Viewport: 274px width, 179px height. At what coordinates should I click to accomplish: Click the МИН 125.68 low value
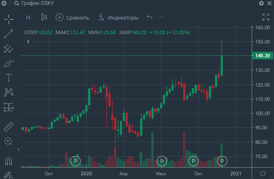pyautogui.click(x=102, y=33)
